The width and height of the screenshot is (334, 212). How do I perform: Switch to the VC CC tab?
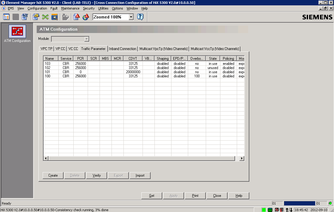73,49
